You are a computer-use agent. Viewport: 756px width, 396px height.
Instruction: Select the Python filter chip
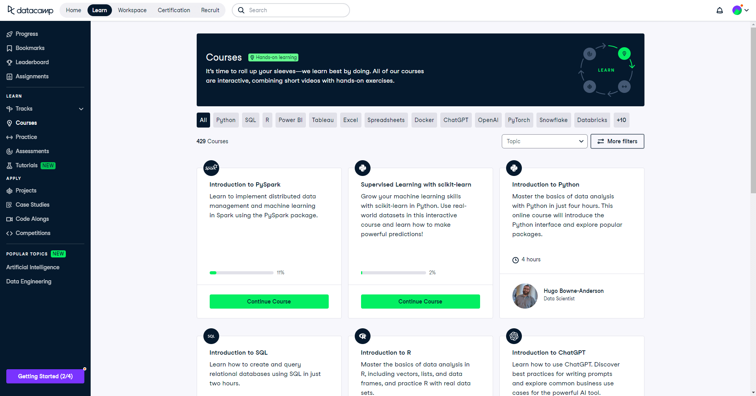pyautogui.click(x=225, y=120)
